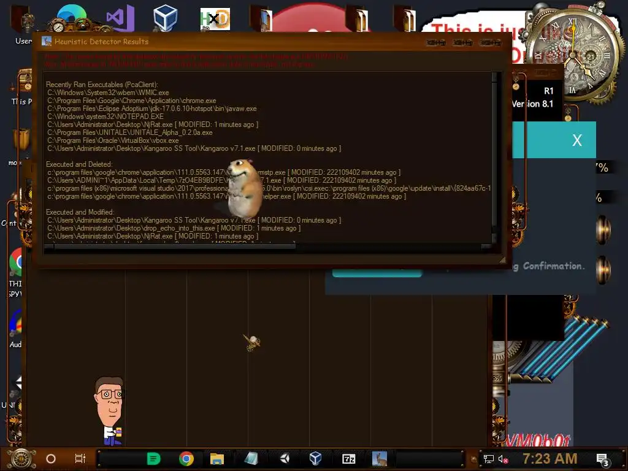
Task: Click the Cortana circle search icon
Action: 51,459
